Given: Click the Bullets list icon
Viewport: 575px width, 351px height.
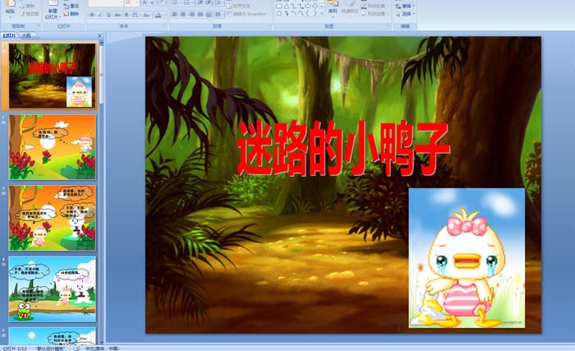Looking at the screenshot, I should (175, 2).
